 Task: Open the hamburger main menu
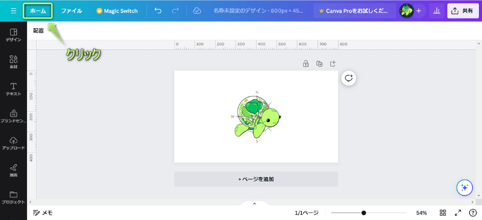click(x=13, y=11)
